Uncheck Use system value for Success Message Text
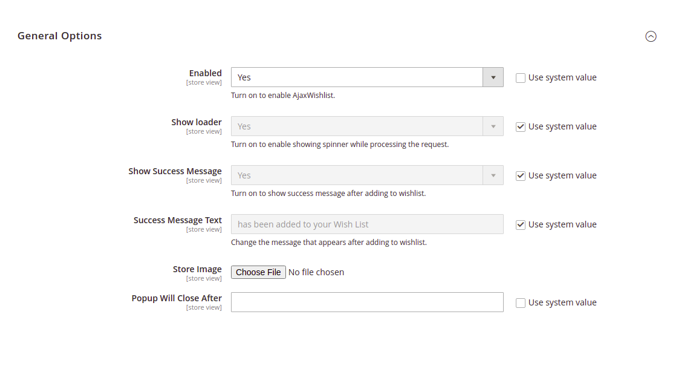 521,225
